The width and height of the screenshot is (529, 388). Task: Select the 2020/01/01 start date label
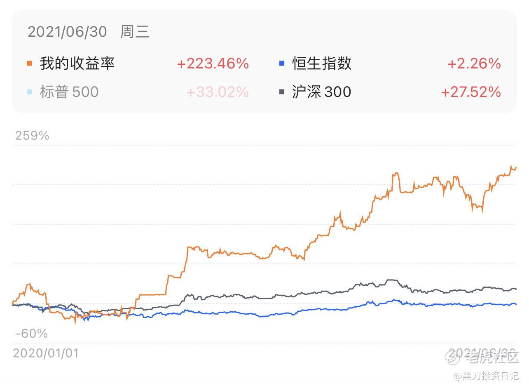pos(45,353)
